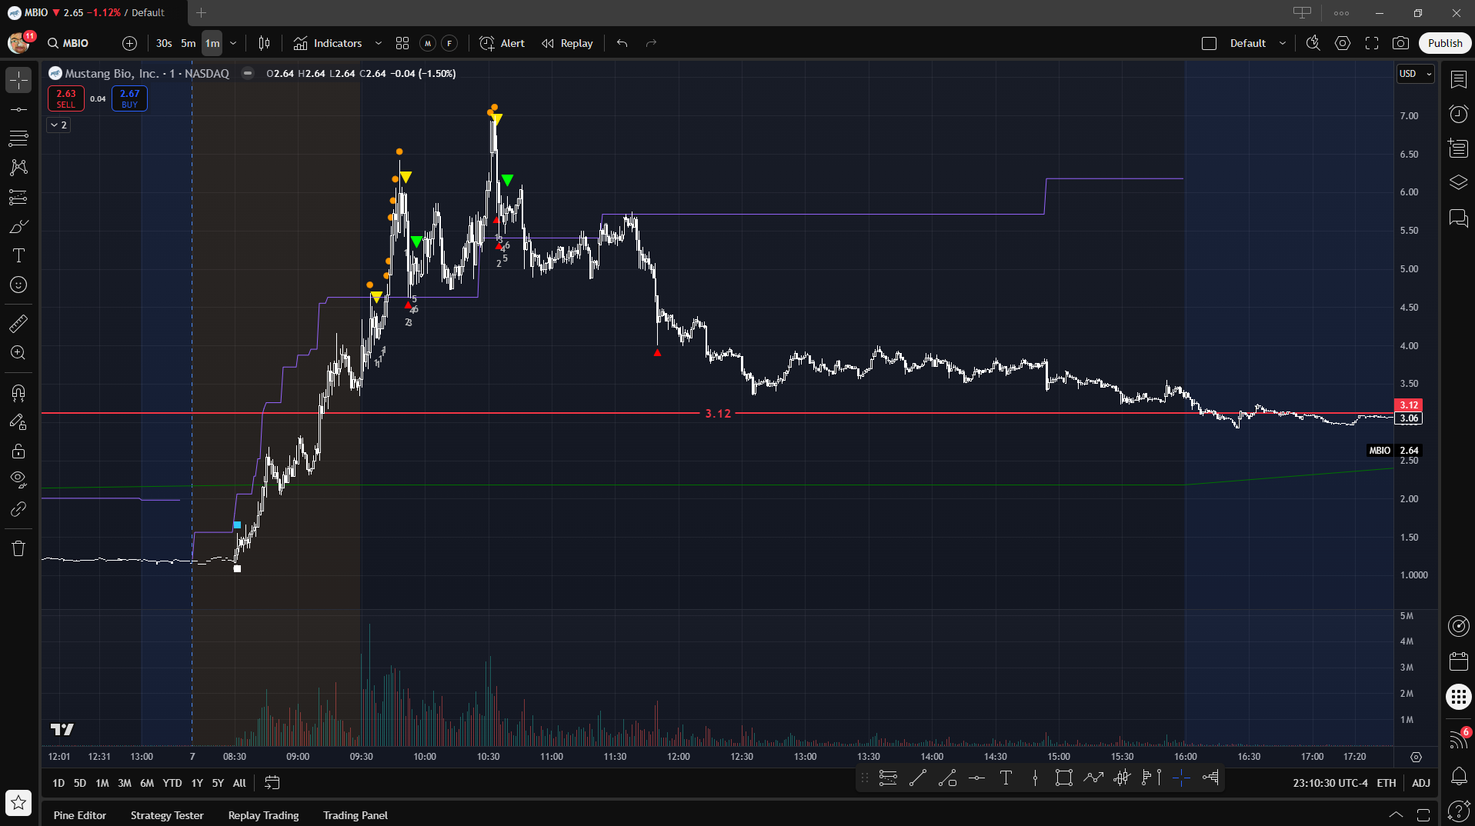Screen dimensions: 1475x826
Task: Open the notifications bell icon
Action: tap(1458, 776)
